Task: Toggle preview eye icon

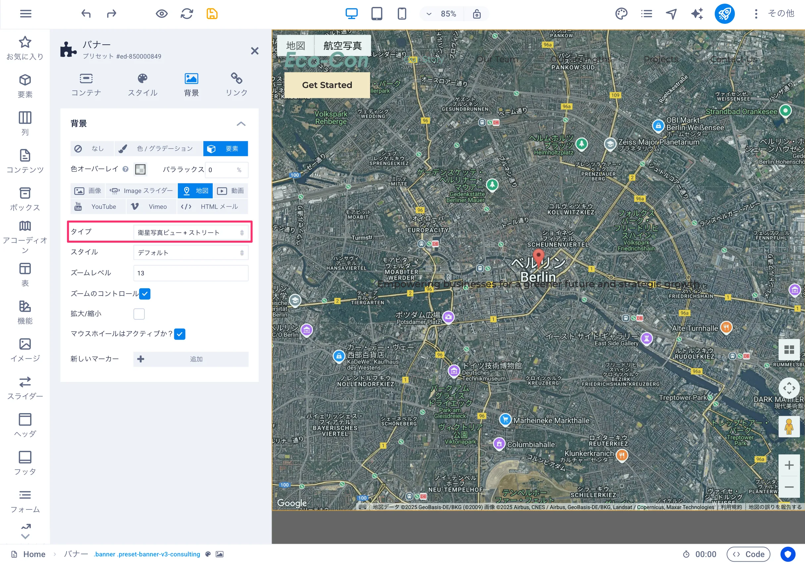Action: coord(162,14)
